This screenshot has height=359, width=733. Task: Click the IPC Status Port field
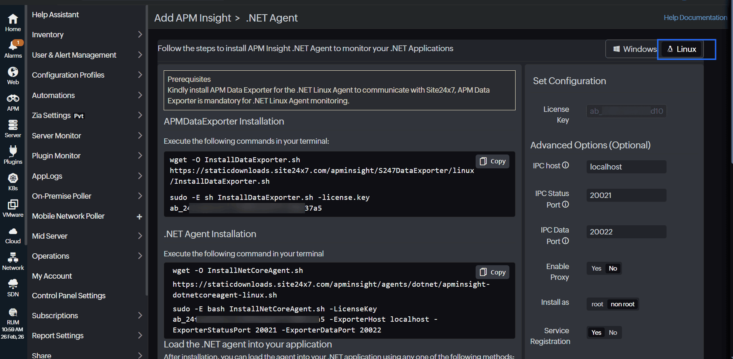tap(626, 195)
